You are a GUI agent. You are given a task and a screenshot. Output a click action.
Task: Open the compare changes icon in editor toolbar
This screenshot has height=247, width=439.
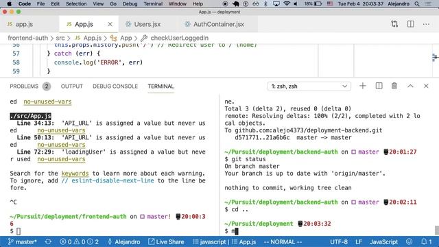point(394,24)
